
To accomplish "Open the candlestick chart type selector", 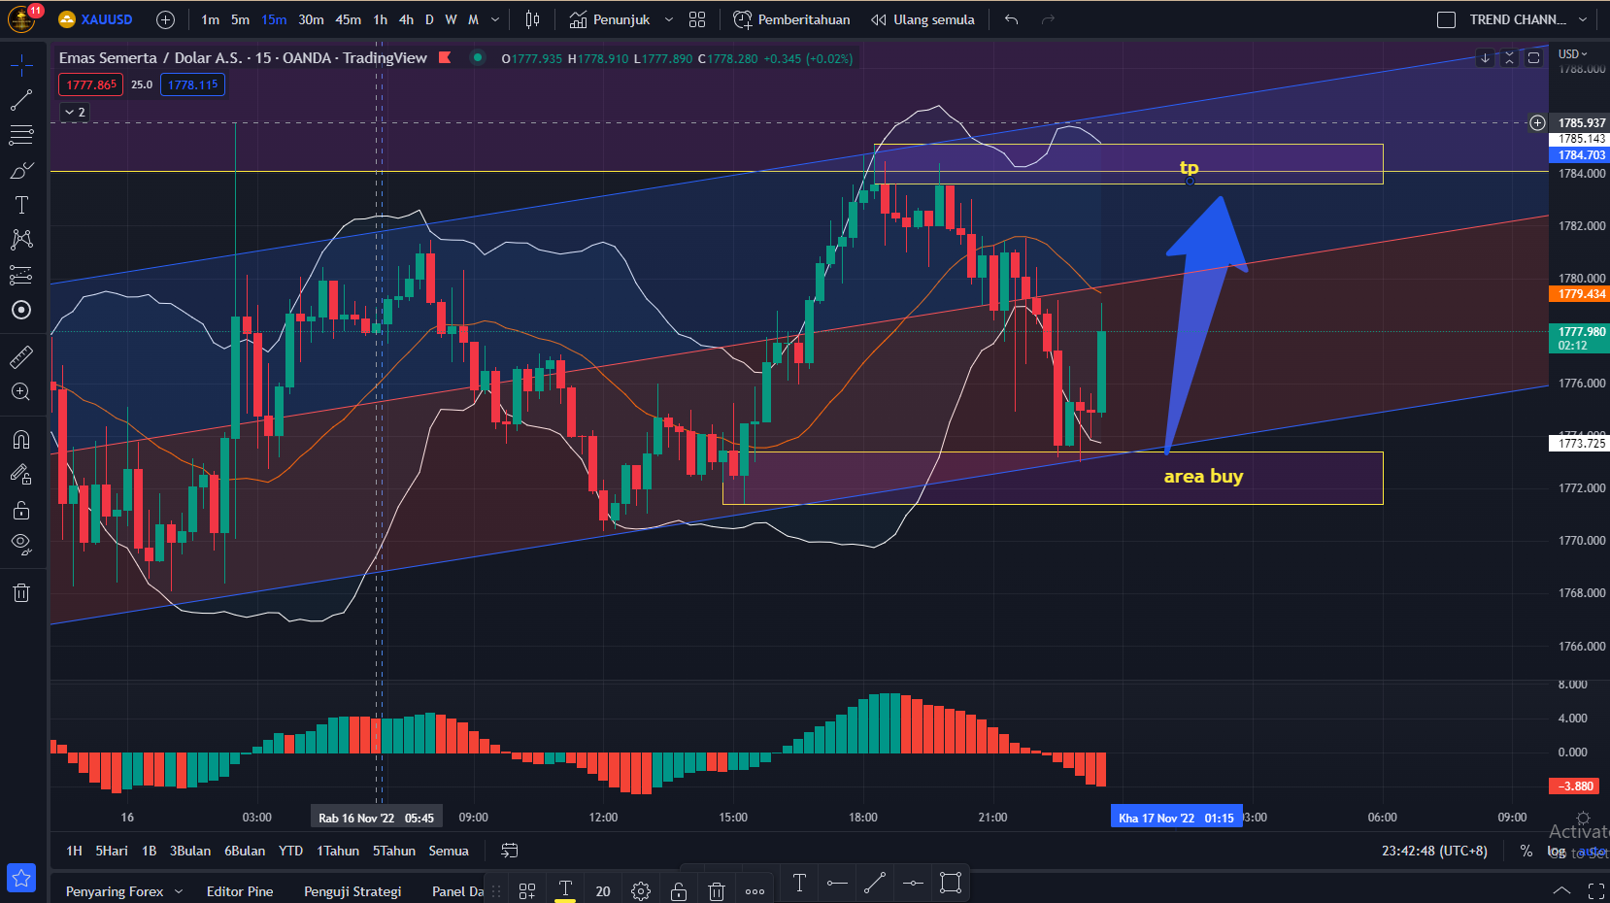I will tap(532, 19).
